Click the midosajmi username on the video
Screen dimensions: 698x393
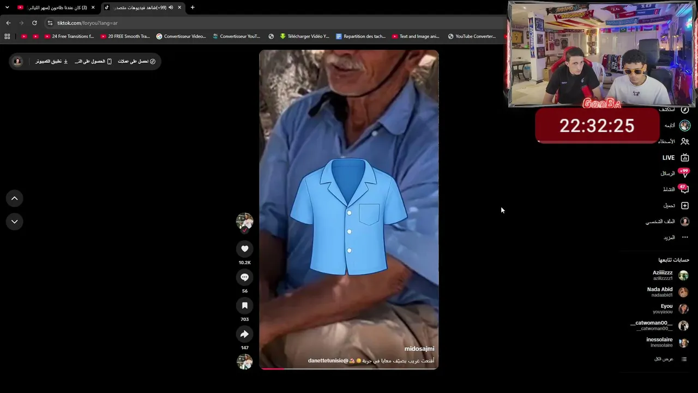[x=419, y=349]
